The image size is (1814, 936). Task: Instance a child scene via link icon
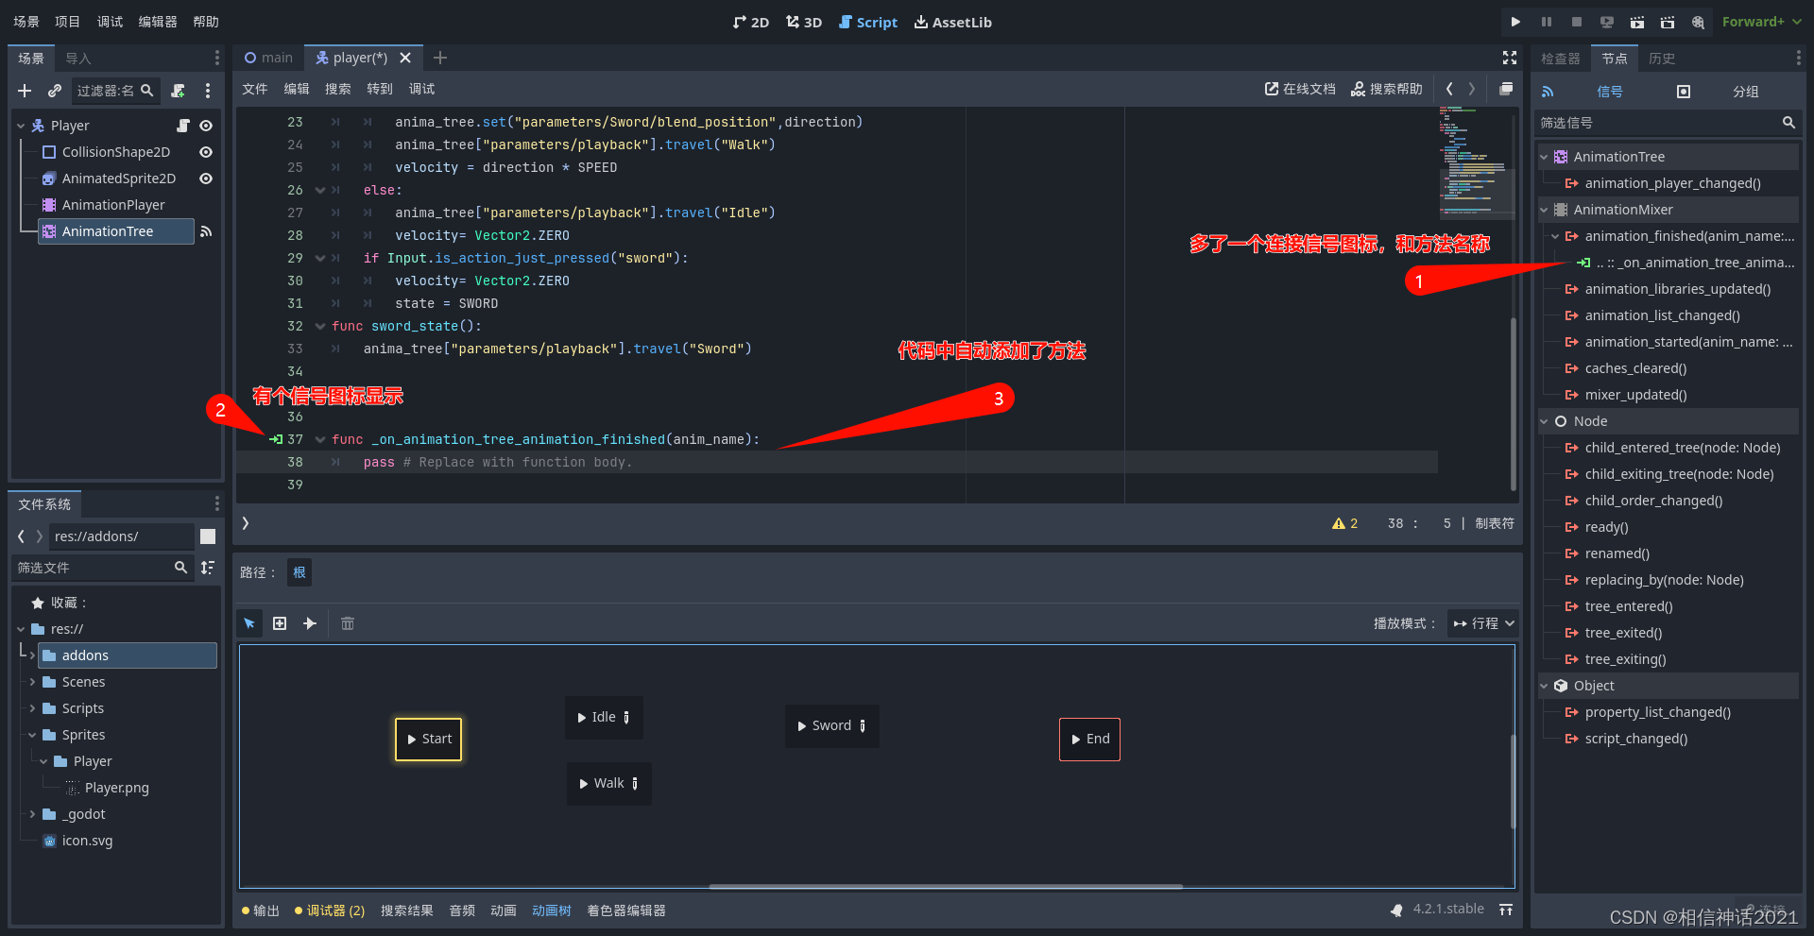[55, 91]
